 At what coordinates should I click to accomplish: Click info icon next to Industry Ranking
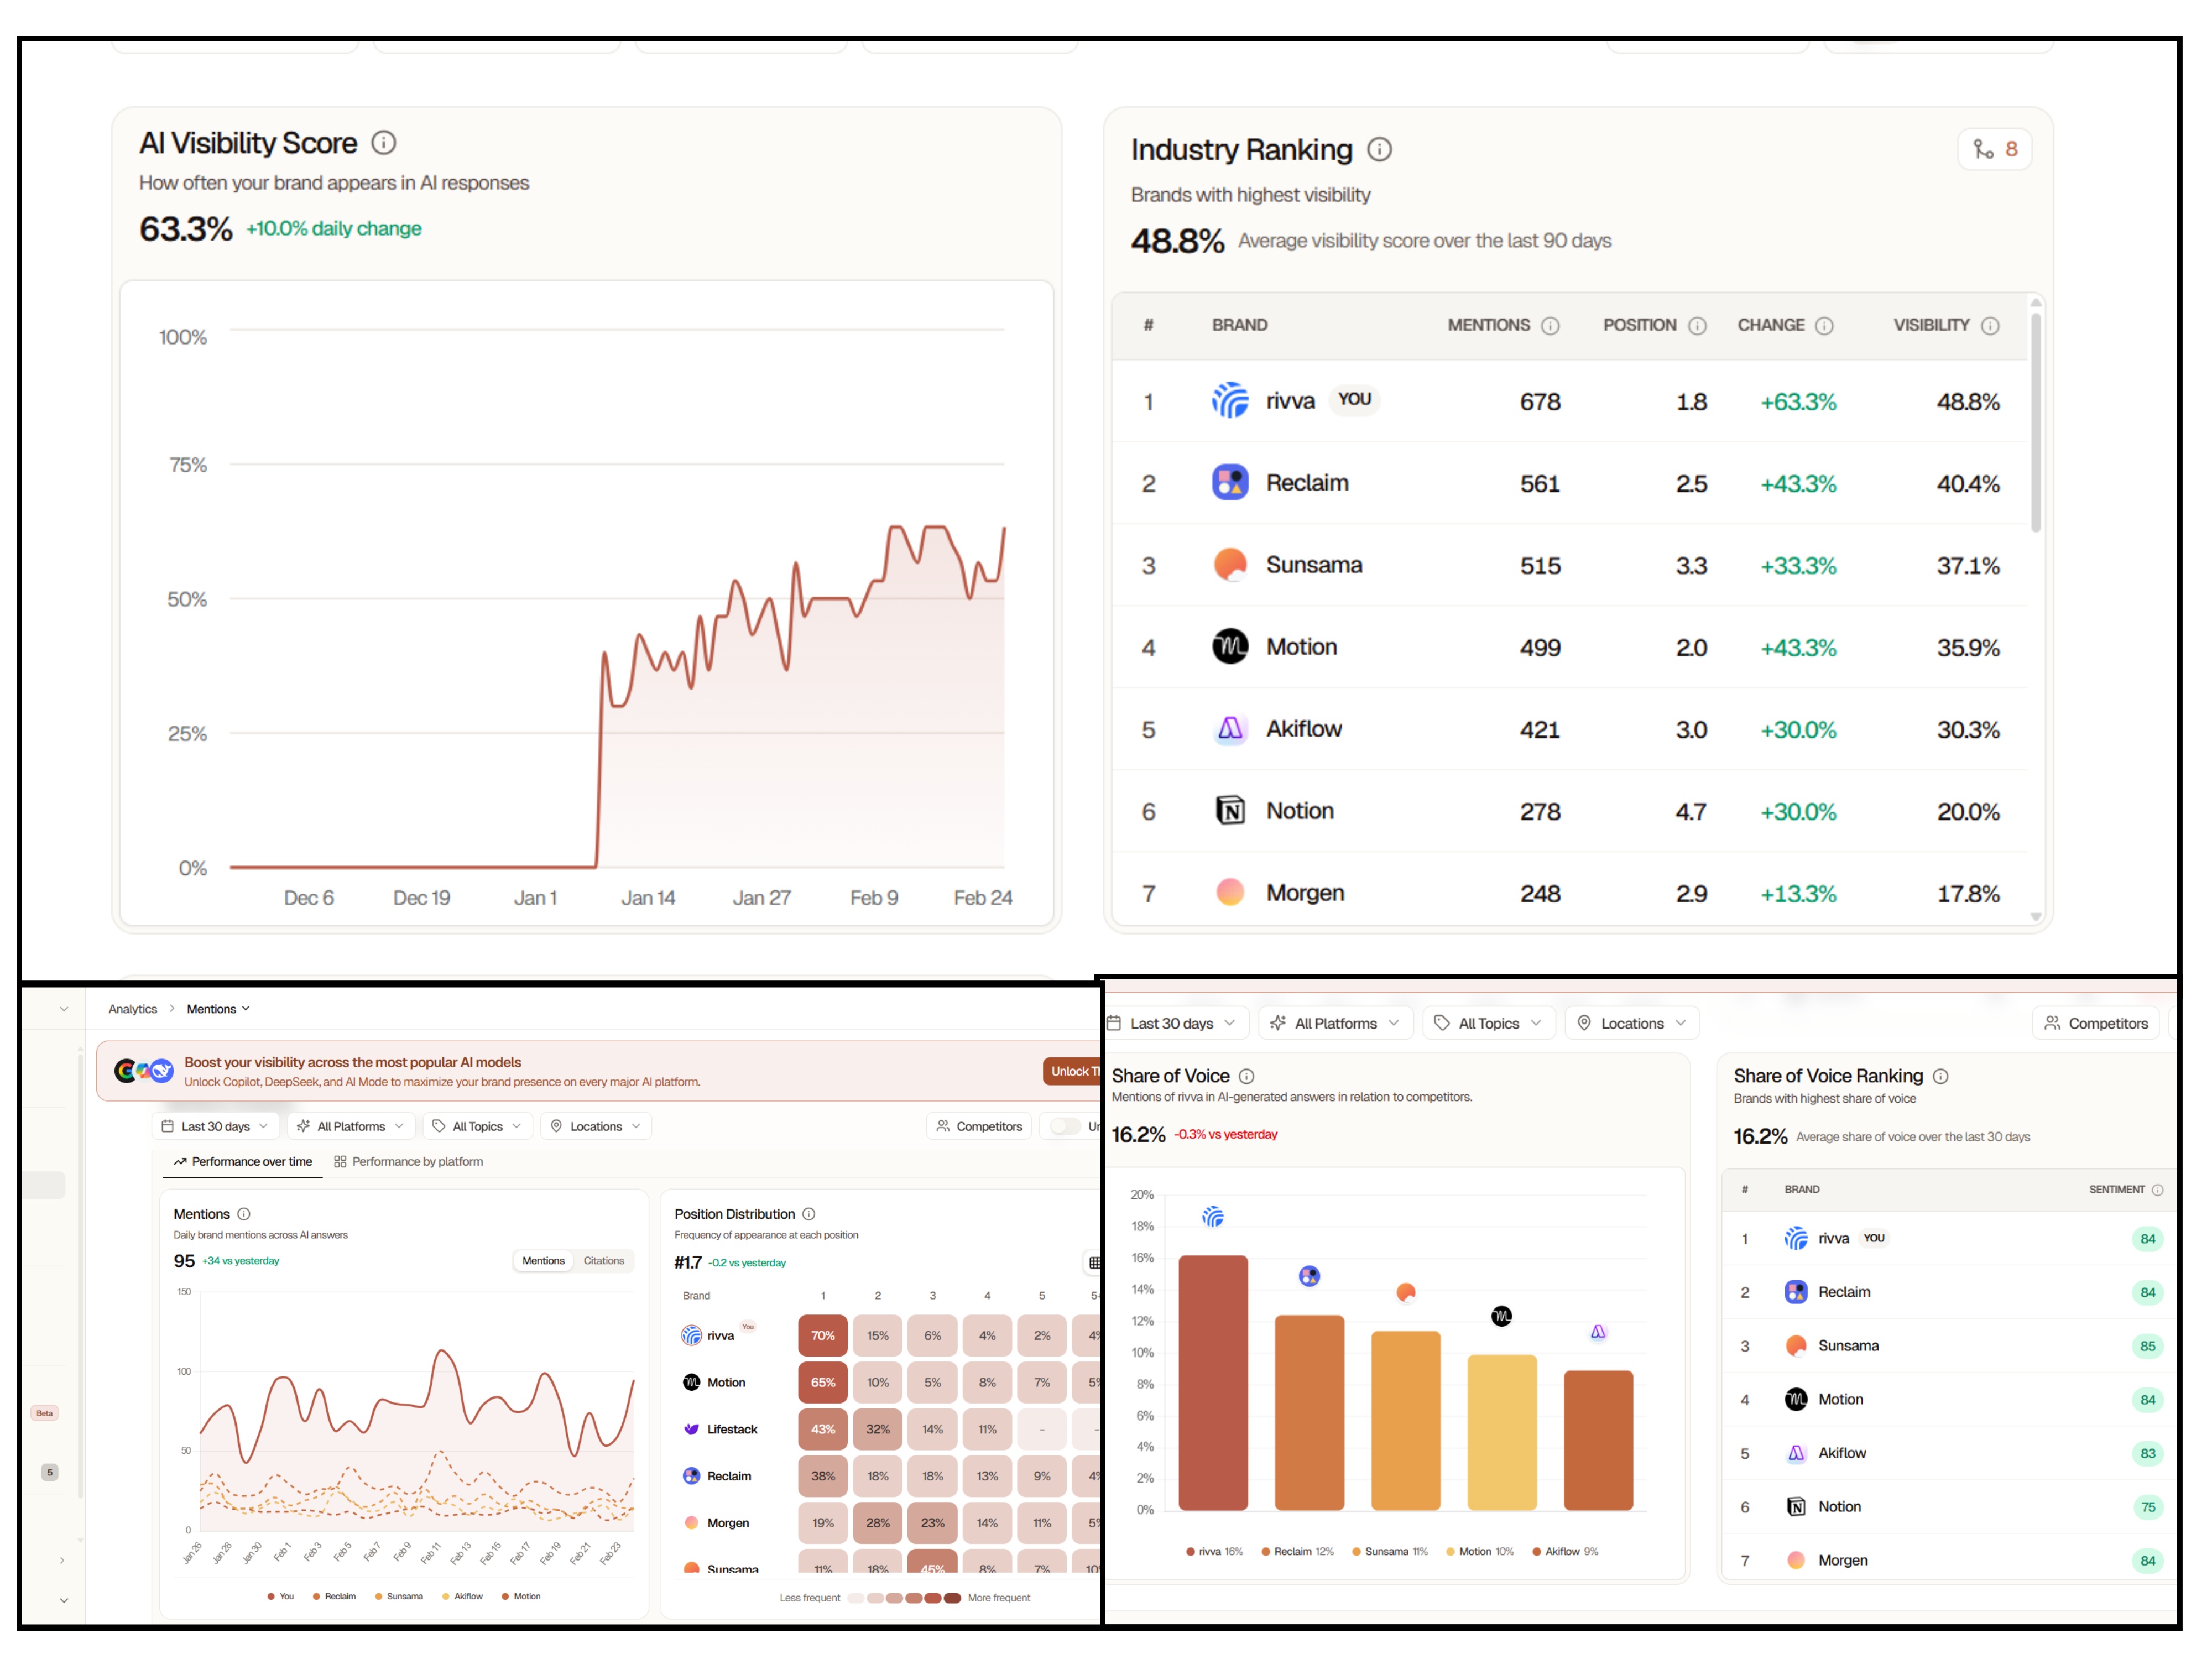tap(1379, 150)
